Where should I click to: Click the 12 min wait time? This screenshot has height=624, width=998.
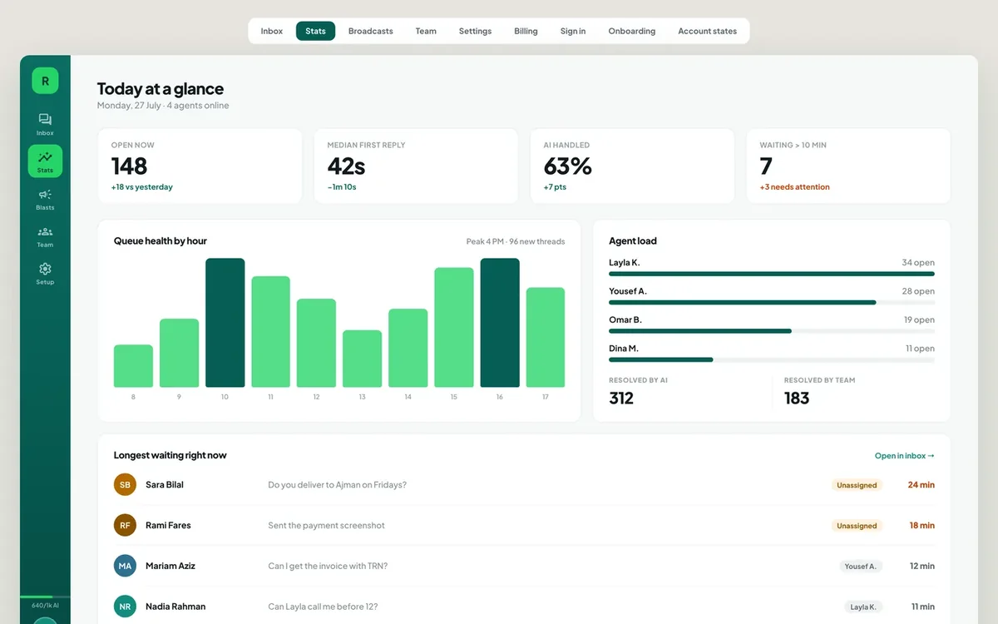click(922, 566)
